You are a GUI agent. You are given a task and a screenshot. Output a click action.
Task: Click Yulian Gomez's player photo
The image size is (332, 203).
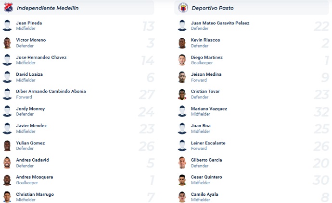(x=7, y=146)
